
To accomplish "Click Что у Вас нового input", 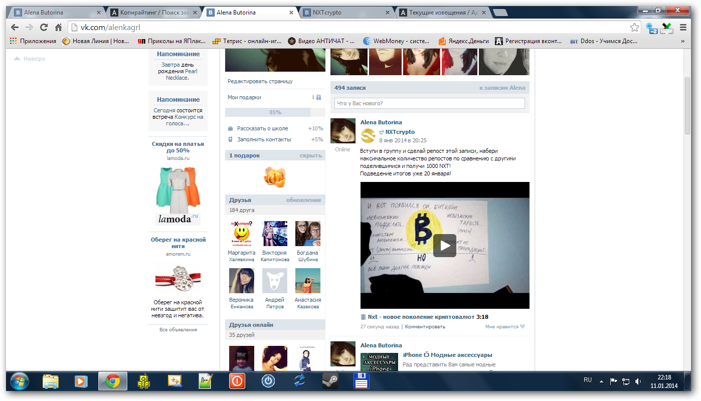I will (x=430, y=103).
